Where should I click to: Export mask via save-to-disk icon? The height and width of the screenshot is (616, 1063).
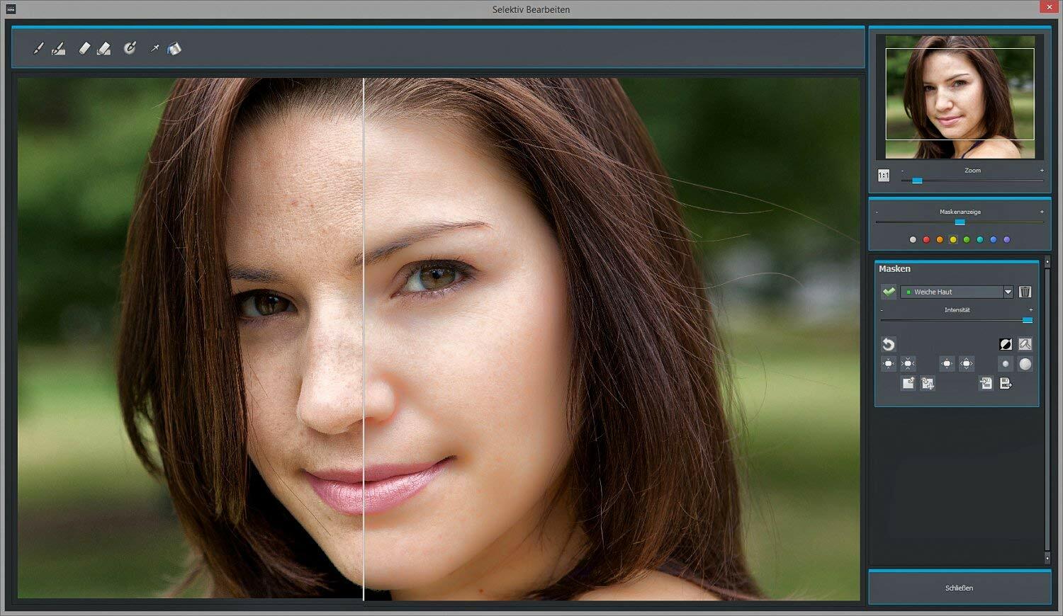(x=1006, y=383)
